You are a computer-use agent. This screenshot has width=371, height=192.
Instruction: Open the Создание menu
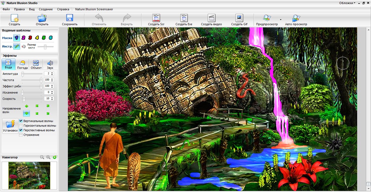click(46, 9)
